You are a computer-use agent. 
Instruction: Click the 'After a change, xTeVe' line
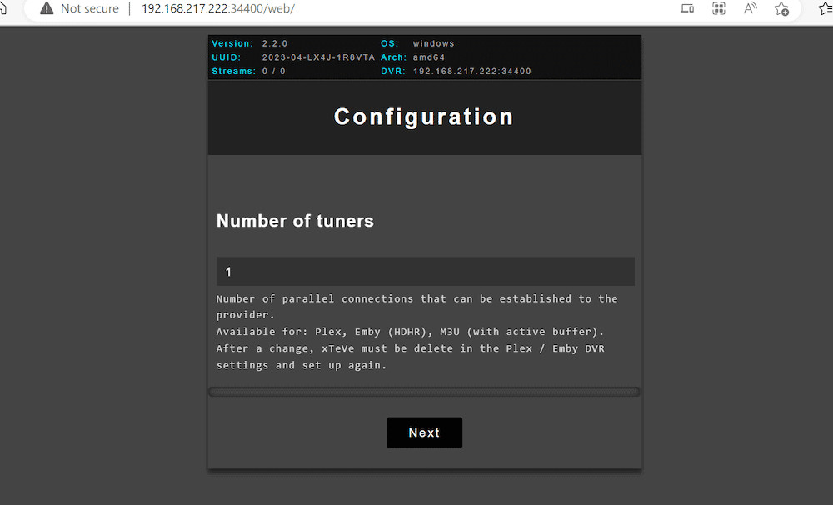coord(410,357)
